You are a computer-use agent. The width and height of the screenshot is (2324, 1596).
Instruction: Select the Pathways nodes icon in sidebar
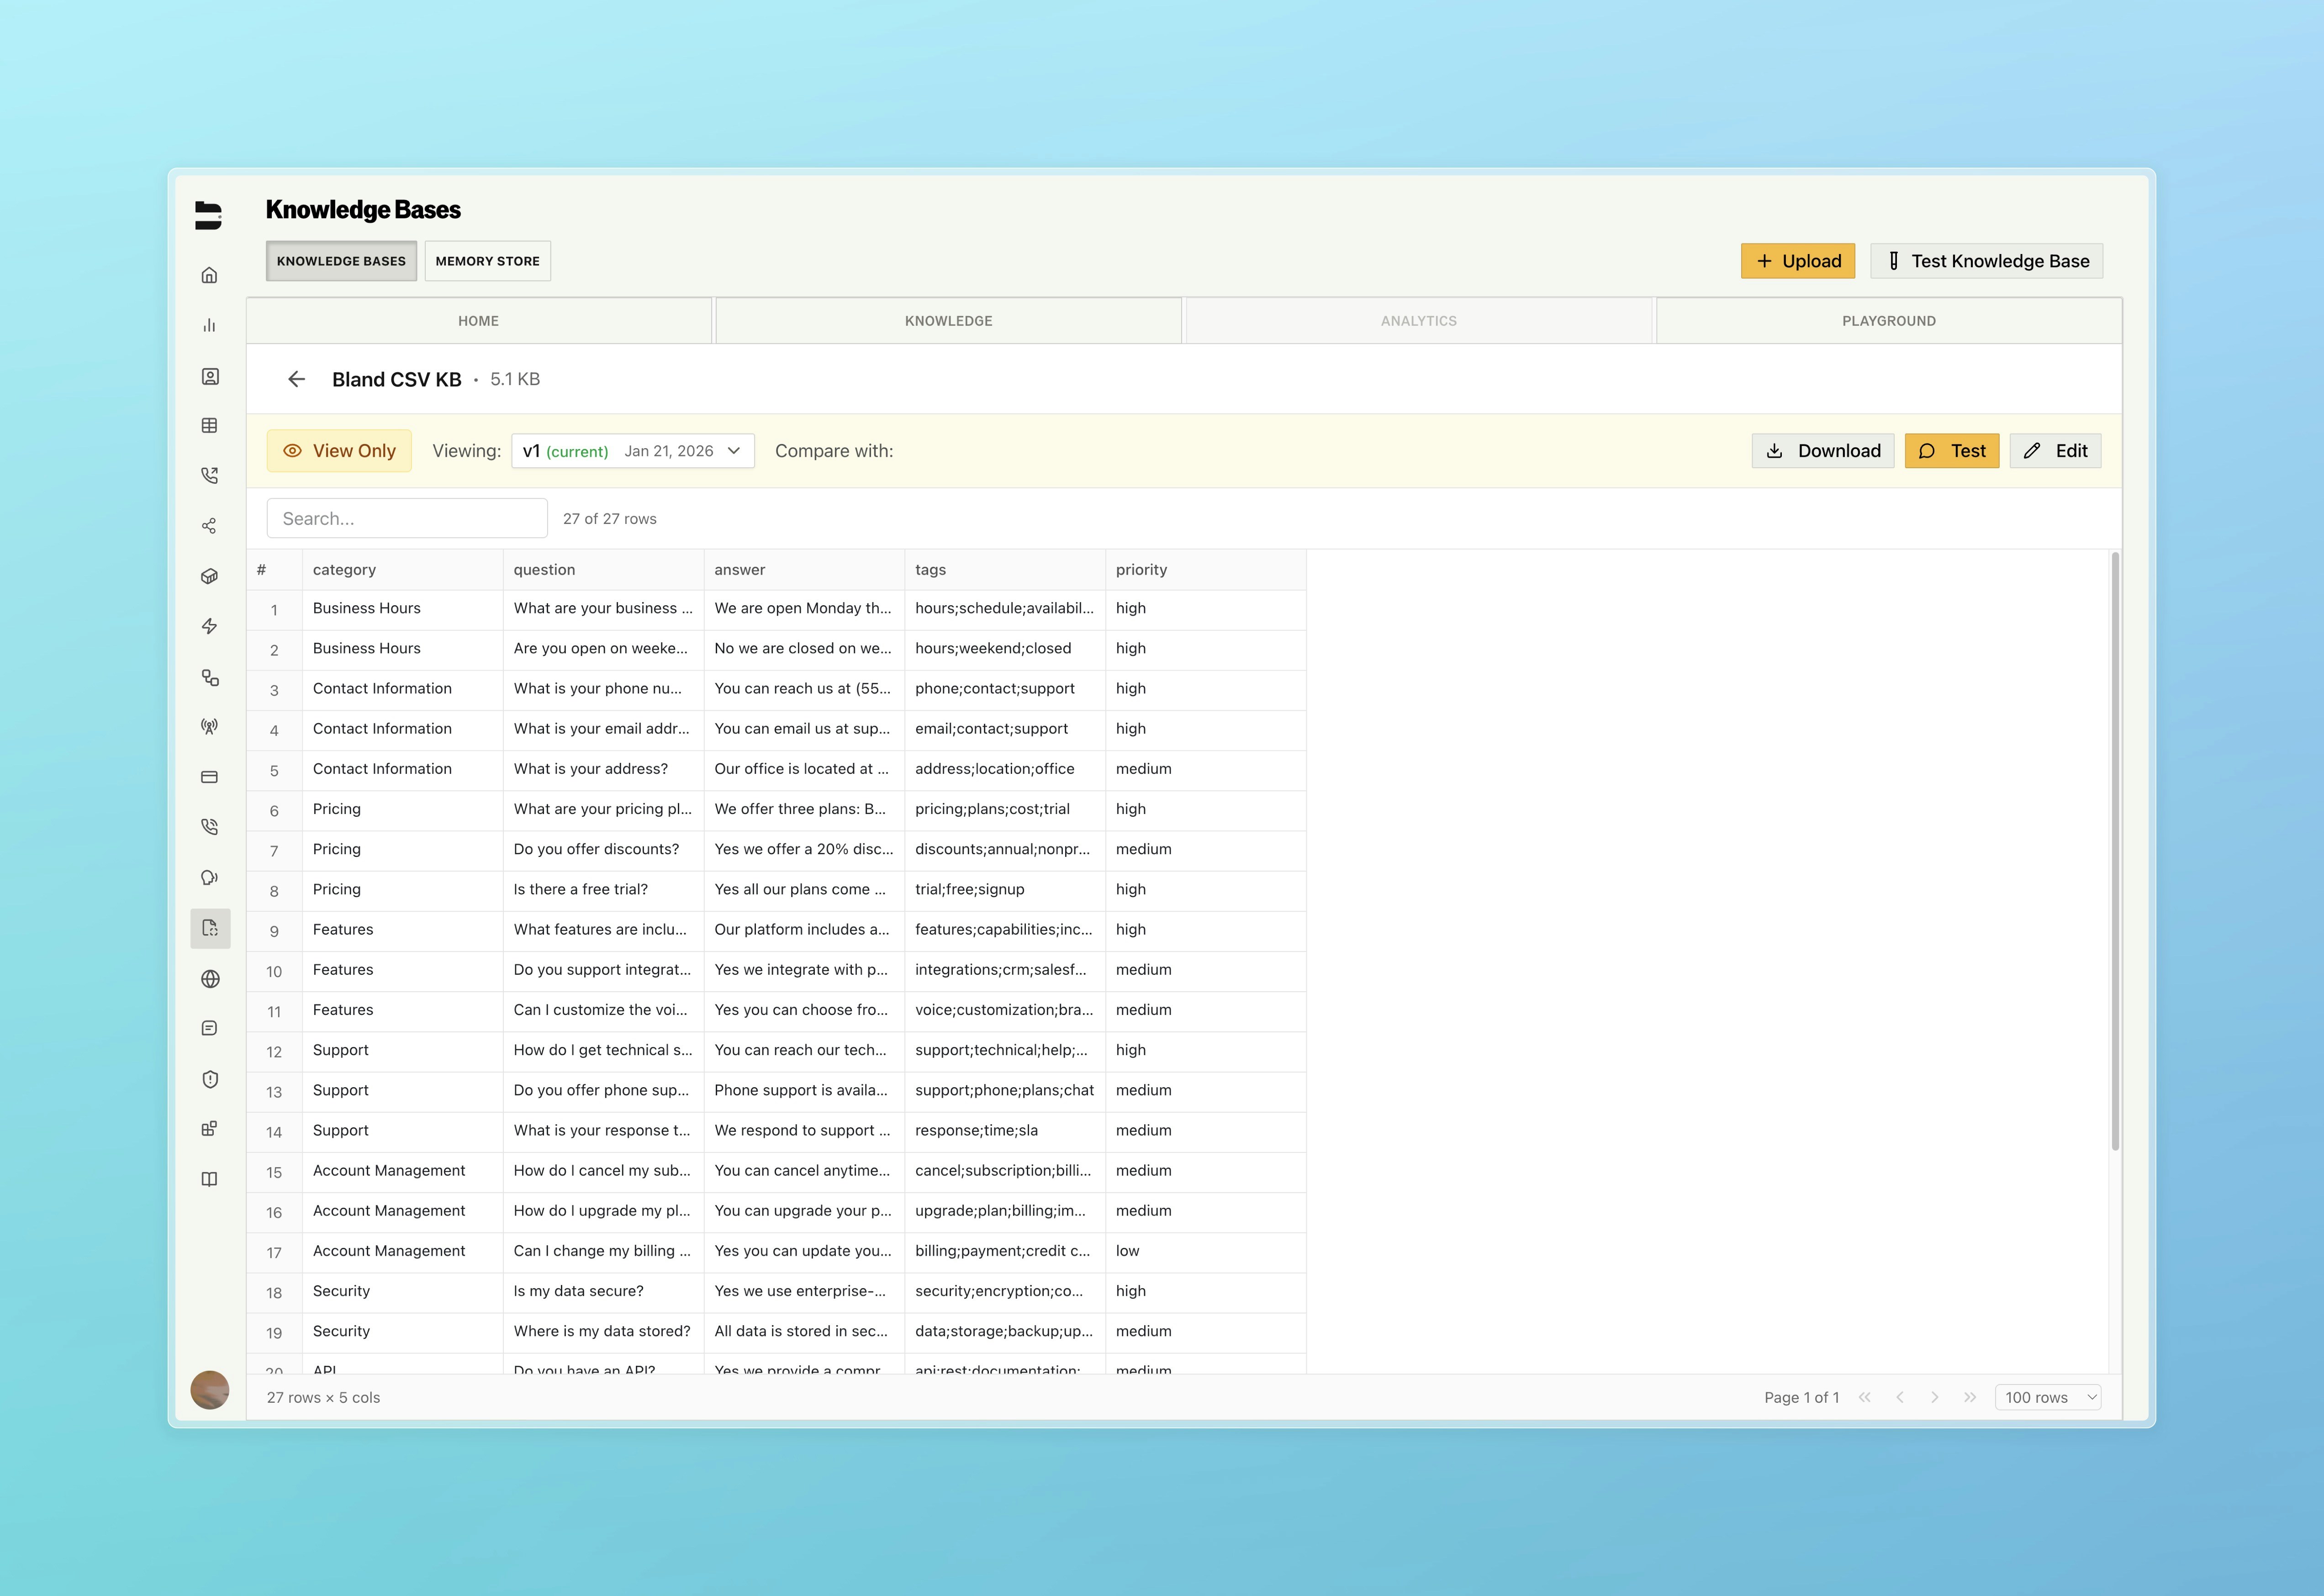(210, 678)
